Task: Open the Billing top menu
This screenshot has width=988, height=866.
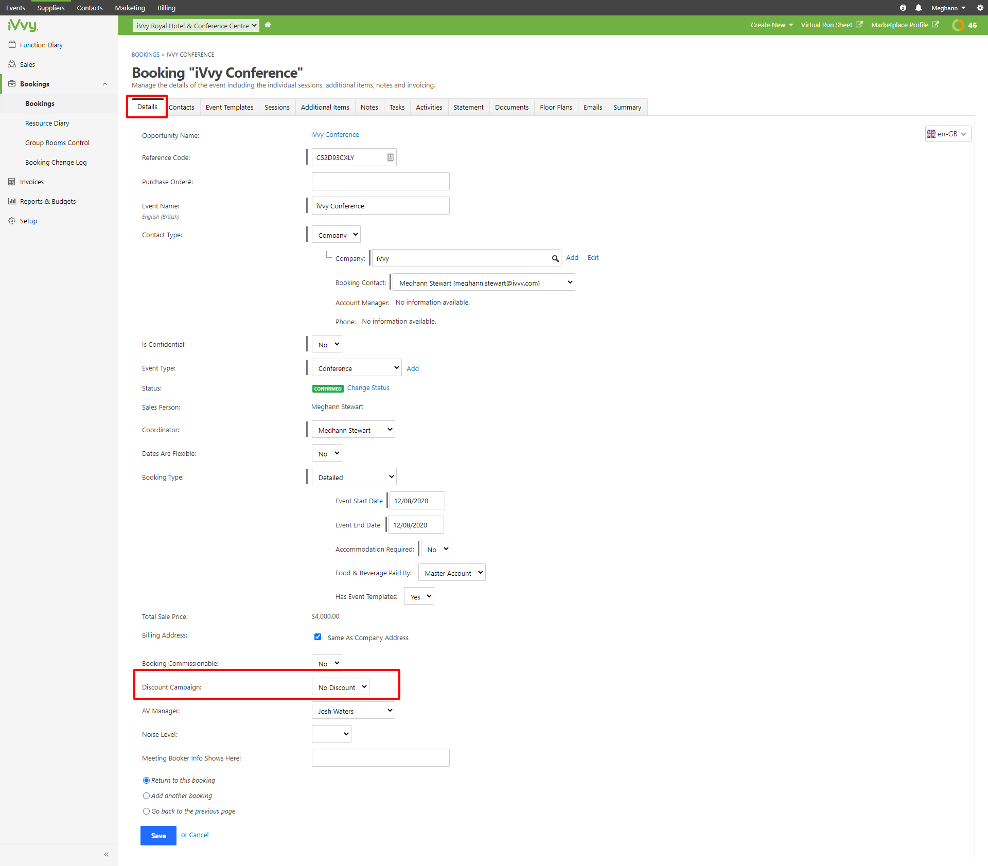Action: point(166,8)
